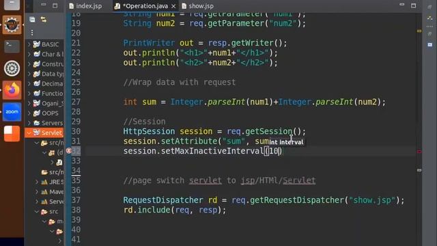Maximize the editor area
437x246 pixels.
[x=413, y=5]
